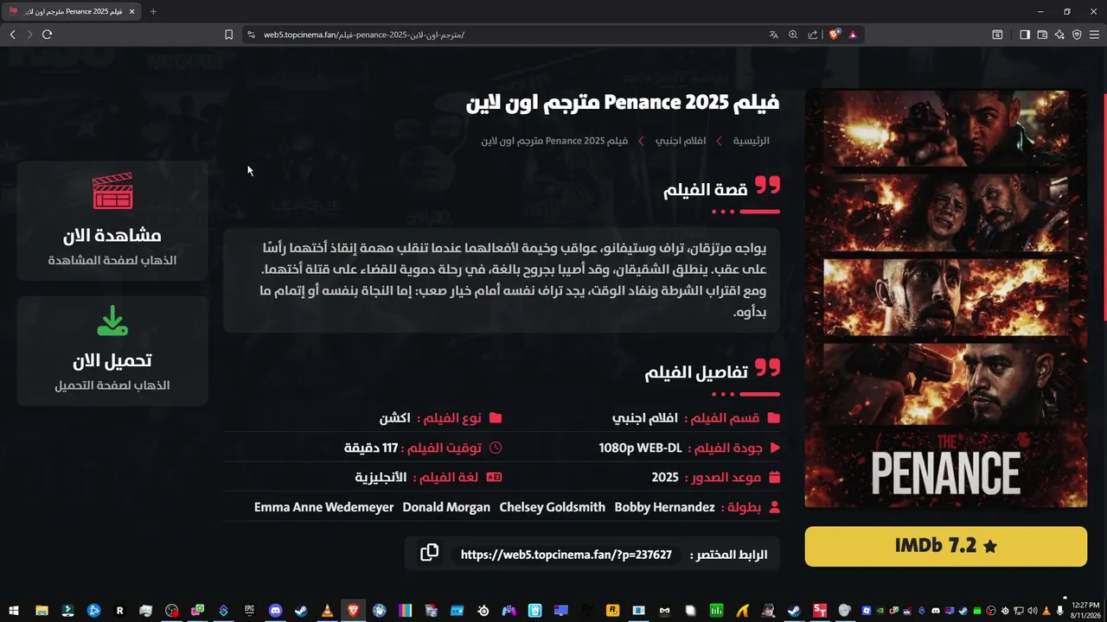Image resolution: width=1107 pixels, height=622 pixels.
Task: Click الرئيسية breadcrumb home link
Action: [752, 140]
